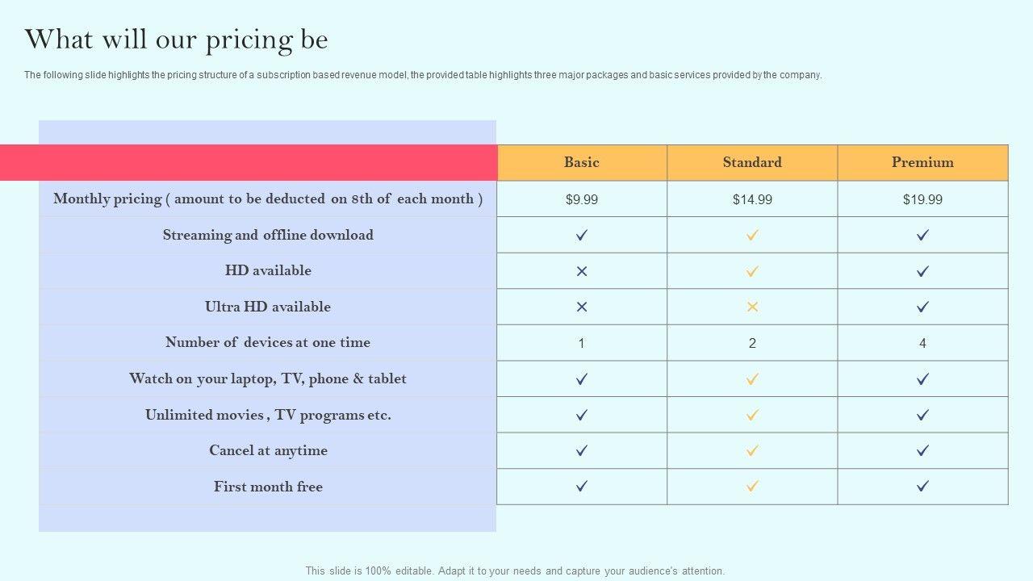Click the Standard First month free checkmark

click(752, 486)
